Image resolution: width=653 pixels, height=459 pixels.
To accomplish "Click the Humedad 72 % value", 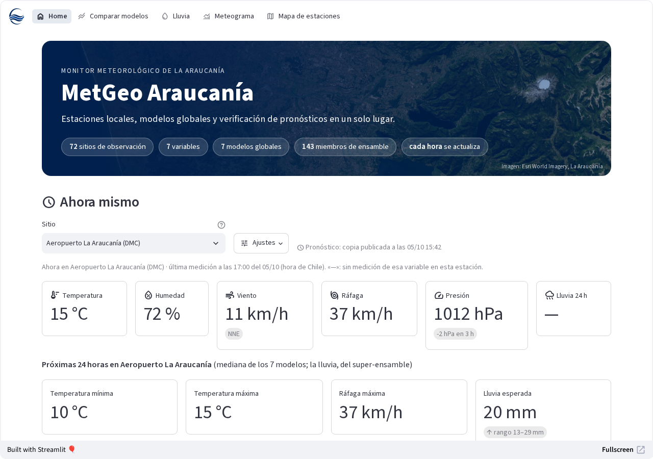I will 162,314.
